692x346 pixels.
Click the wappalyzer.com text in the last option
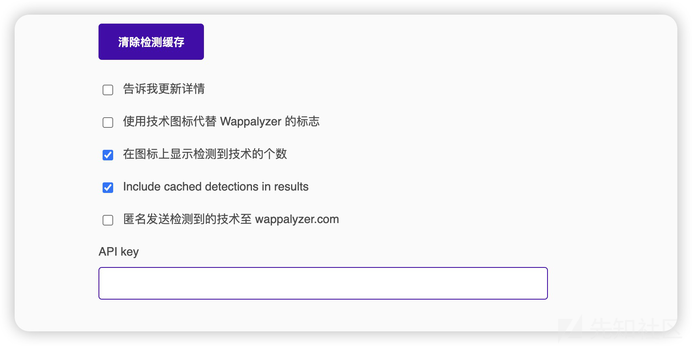coord(297,219)
